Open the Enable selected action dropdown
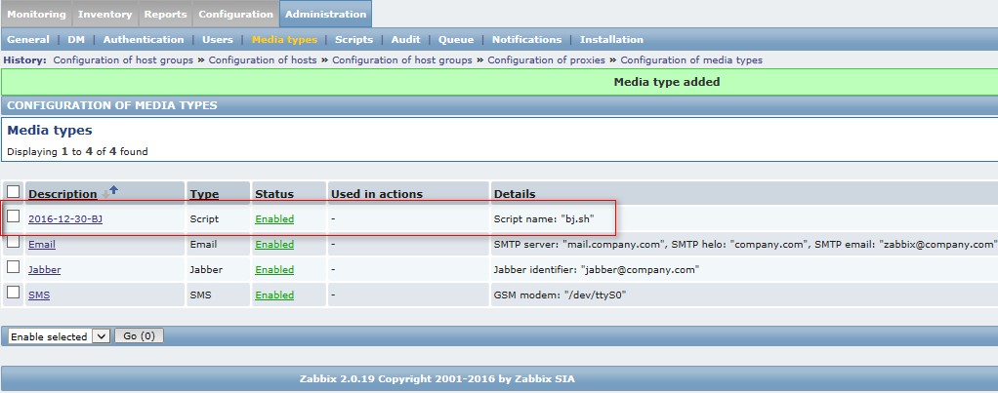 click(x=60, y=336)
